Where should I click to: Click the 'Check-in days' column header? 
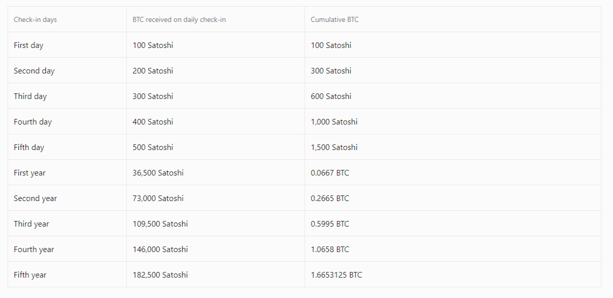(35, 19)
